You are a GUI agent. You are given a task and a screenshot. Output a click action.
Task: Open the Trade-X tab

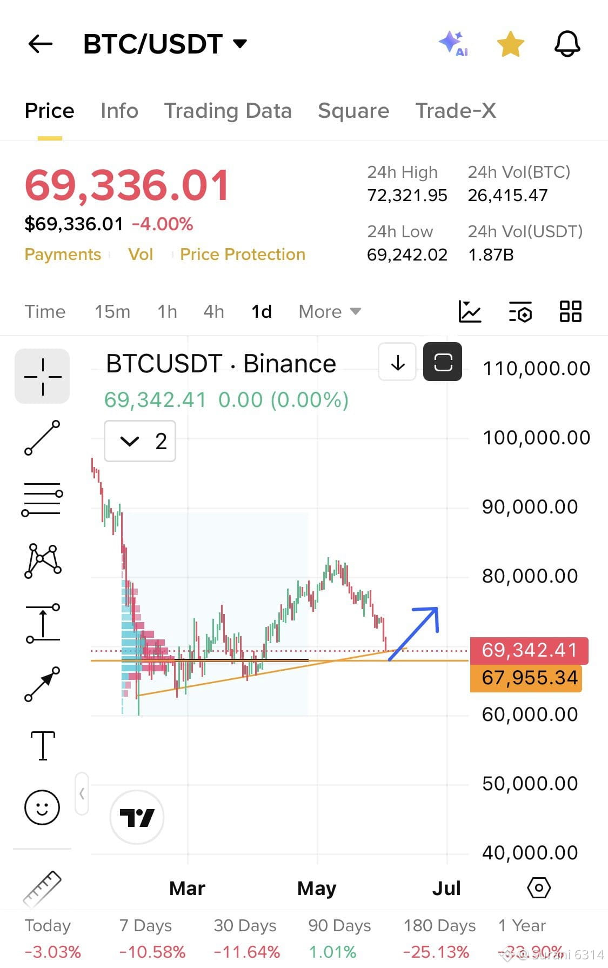[x=456, y=111]
